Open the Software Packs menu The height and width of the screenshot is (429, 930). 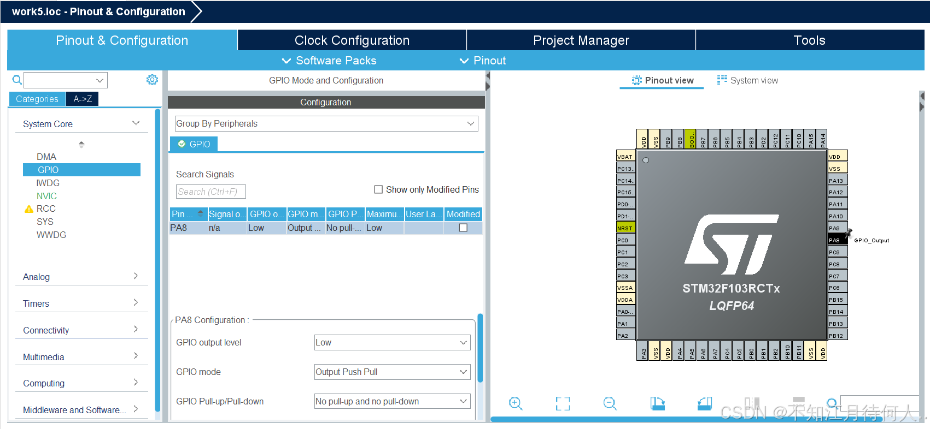(329, 61)
